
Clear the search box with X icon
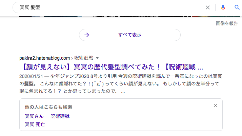(208, 7)
